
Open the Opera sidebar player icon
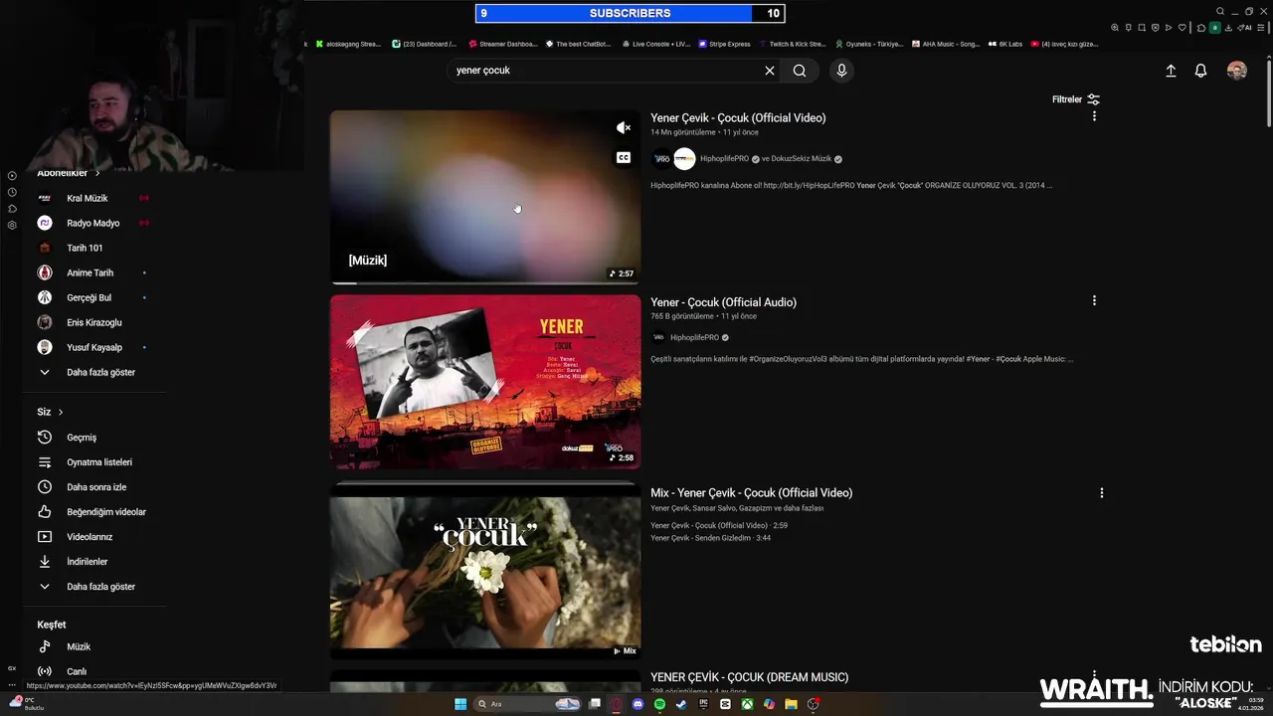pos(12,176)
